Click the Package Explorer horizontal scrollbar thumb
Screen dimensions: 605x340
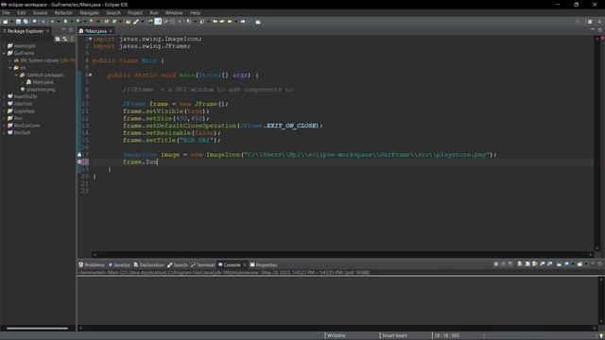(x=37, y=329)
